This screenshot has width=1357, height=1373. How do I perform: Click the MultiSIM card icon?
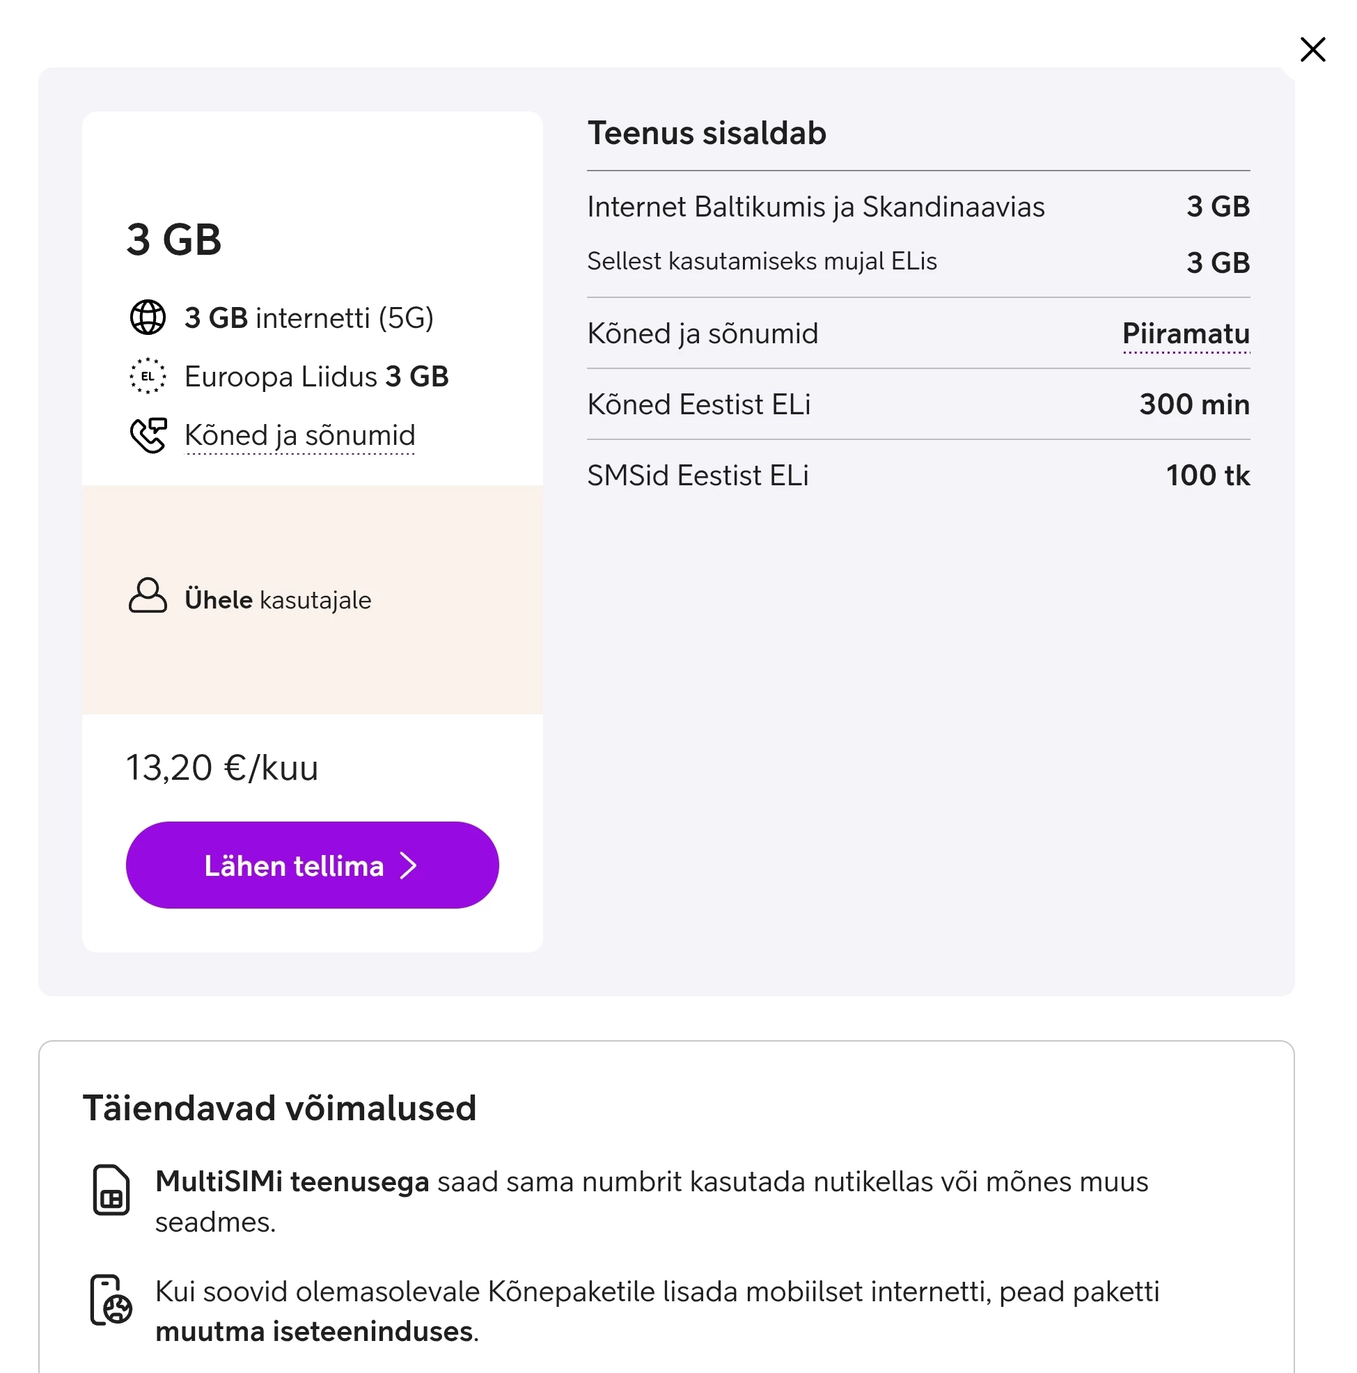tap(111, 1190)
